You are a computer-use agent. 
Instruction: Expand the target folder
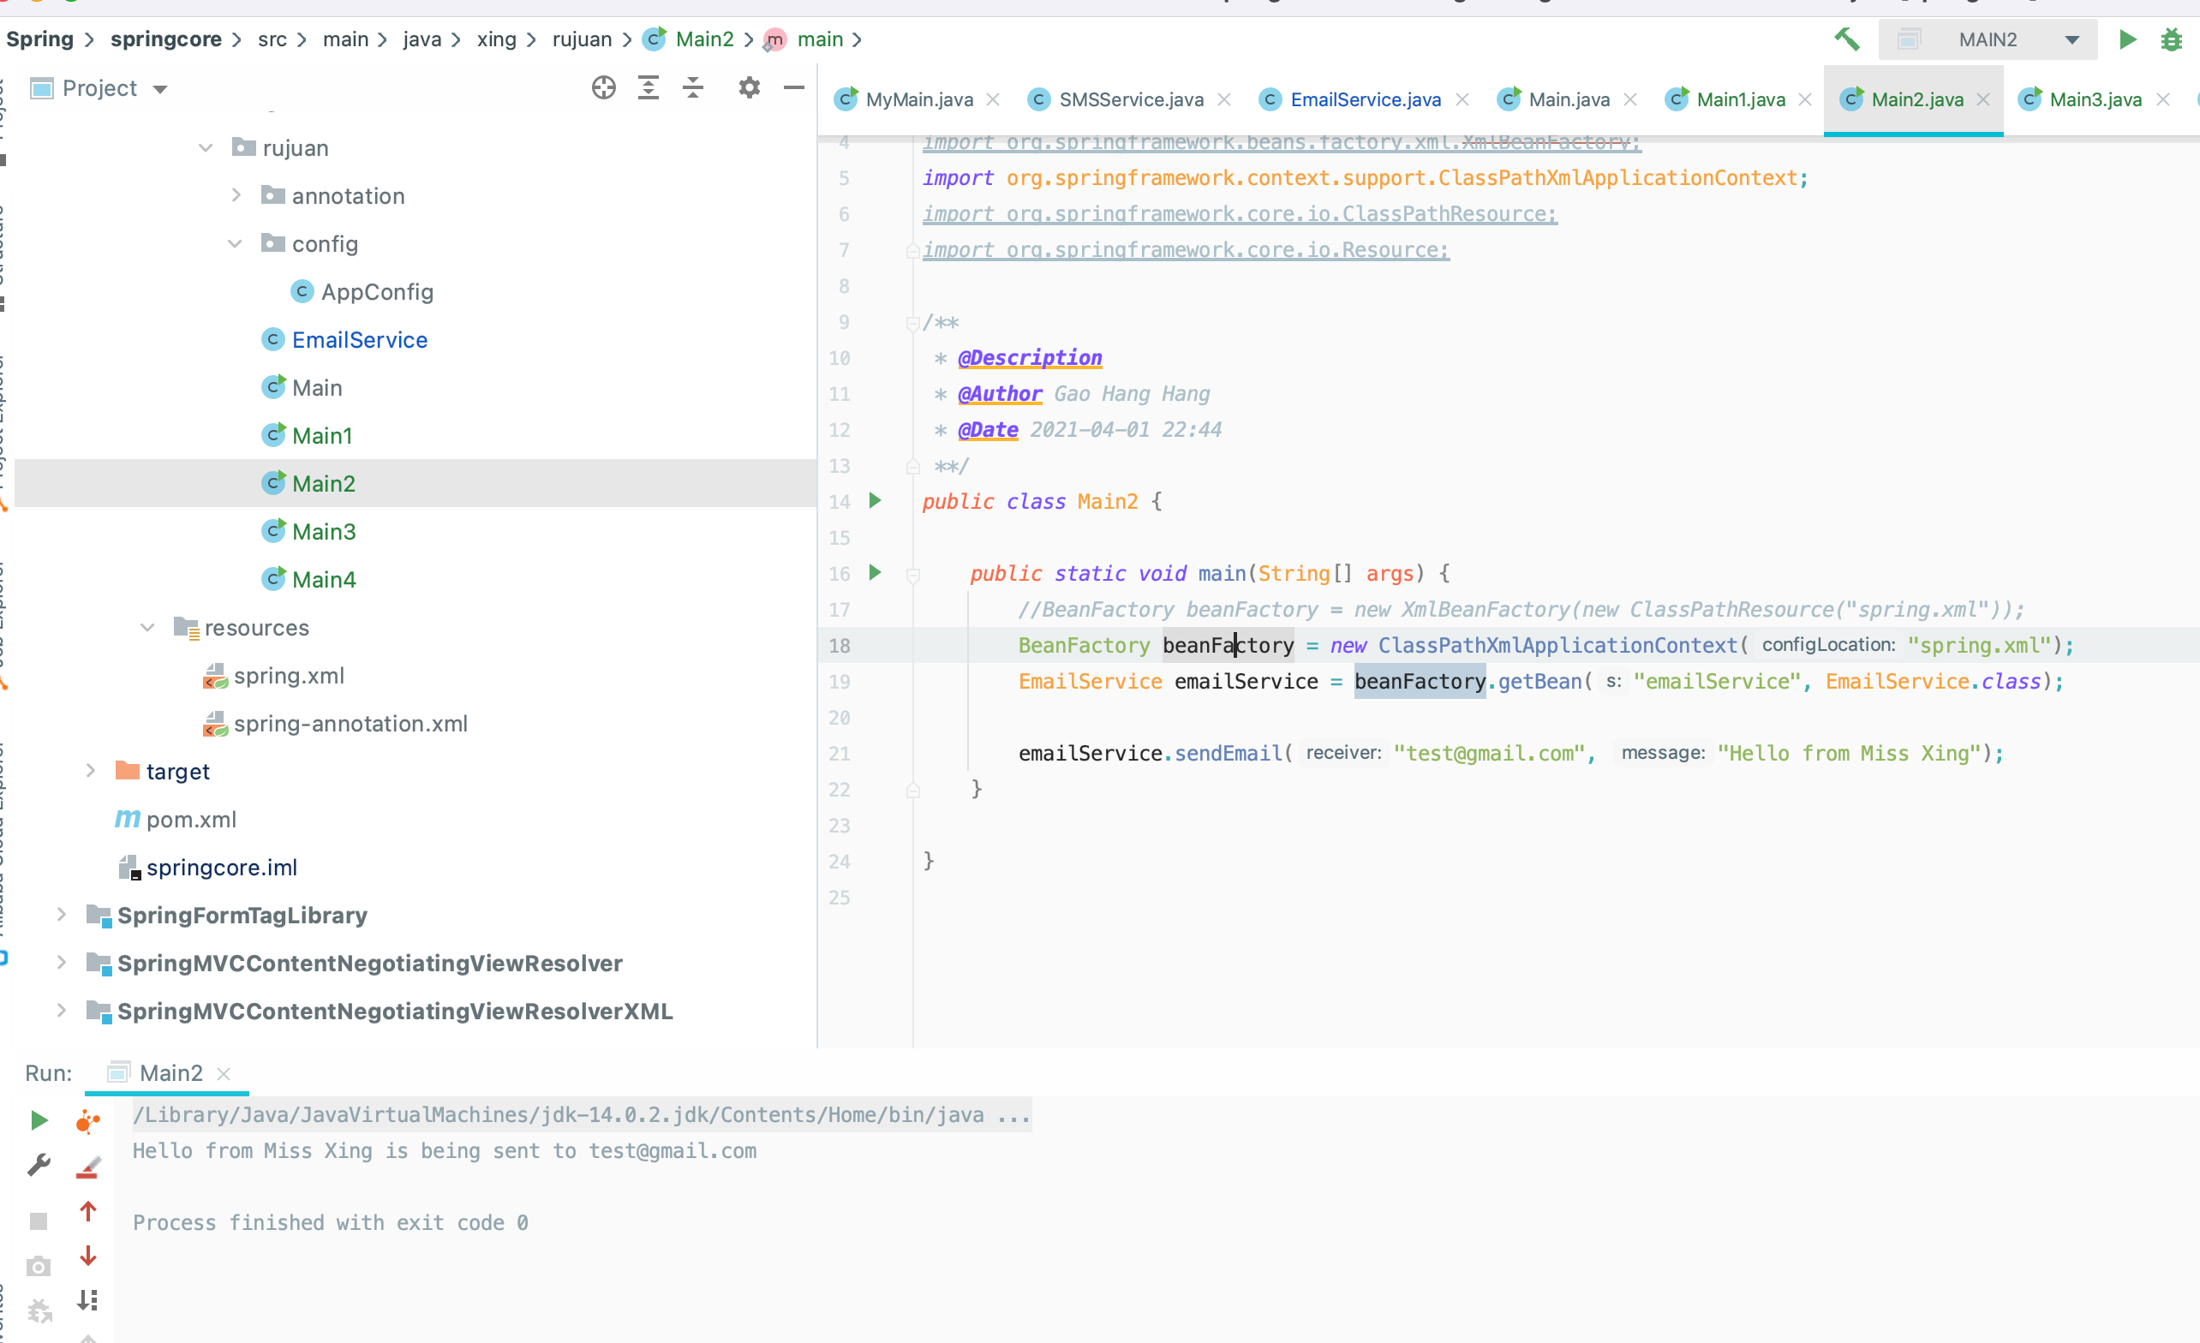[90, 770]
